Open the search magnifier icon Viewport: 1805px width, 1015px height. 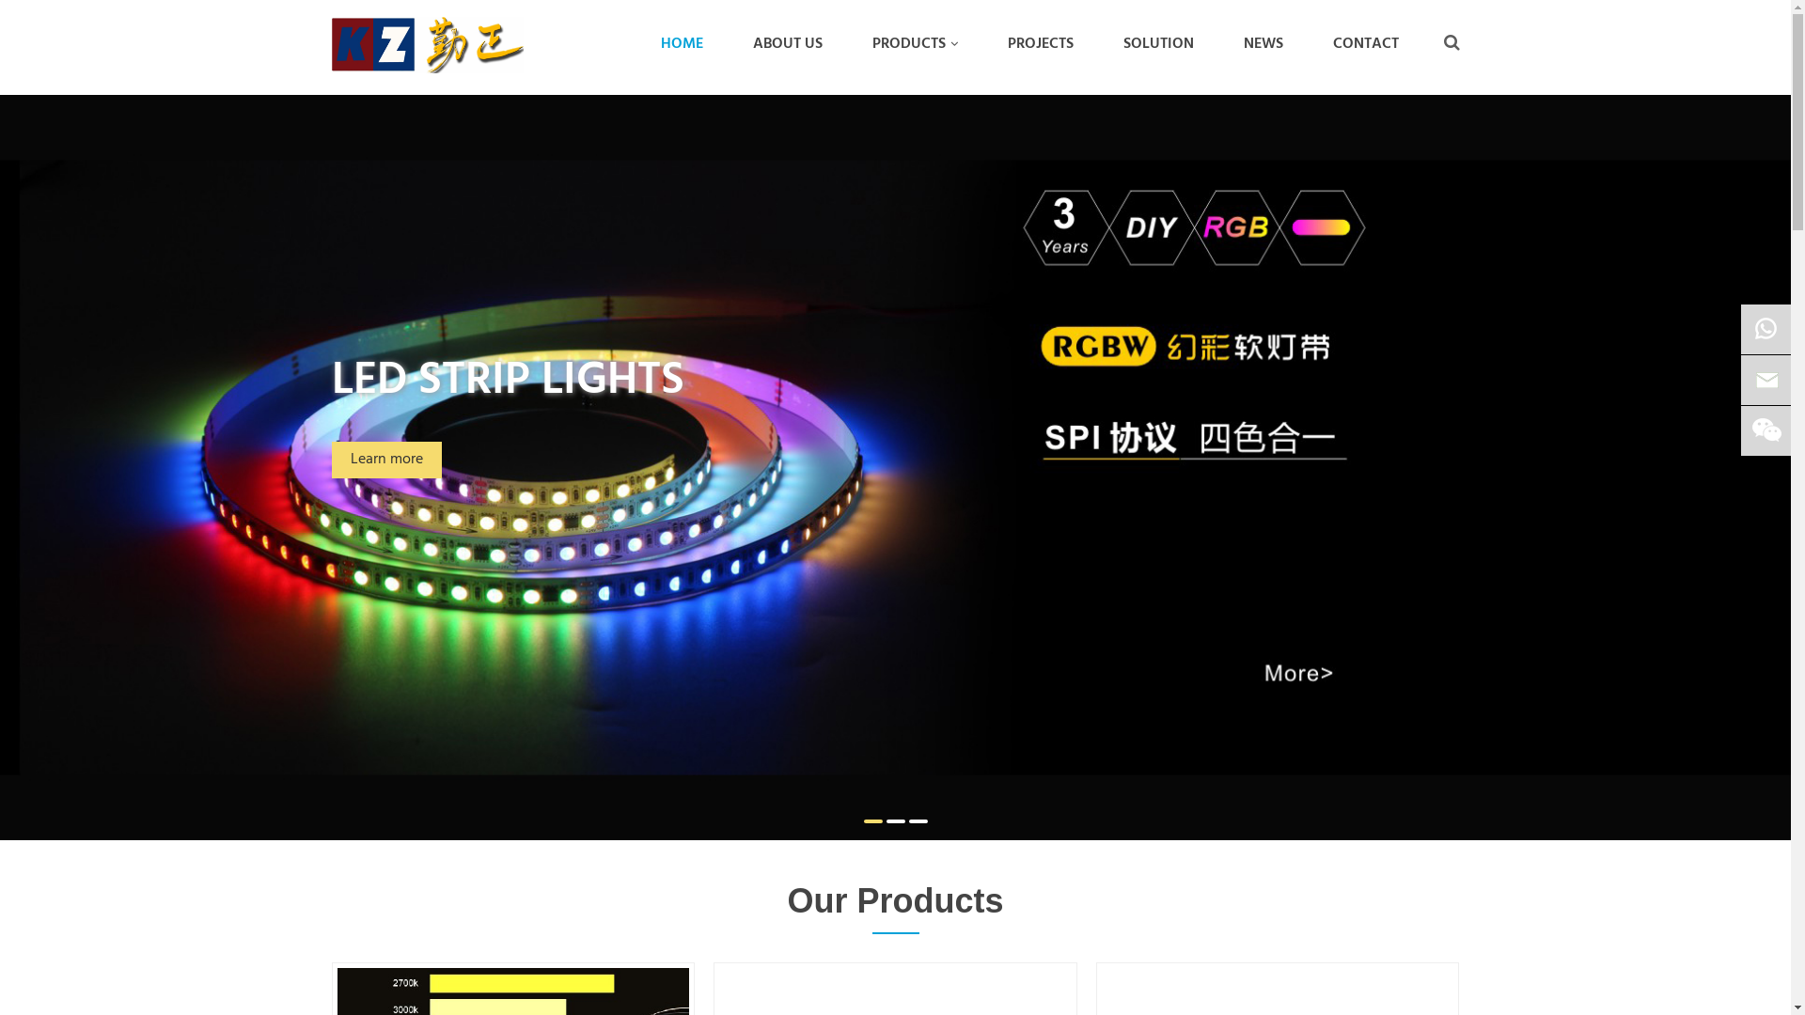[x=1451, y=43]
